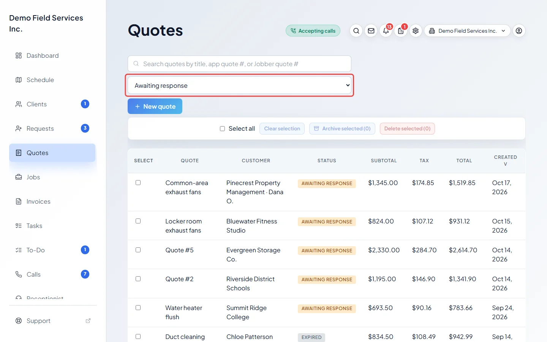This screenshot has width=547, height=342.
Task: Click the Requests badge showing 3
Action: 85,128
